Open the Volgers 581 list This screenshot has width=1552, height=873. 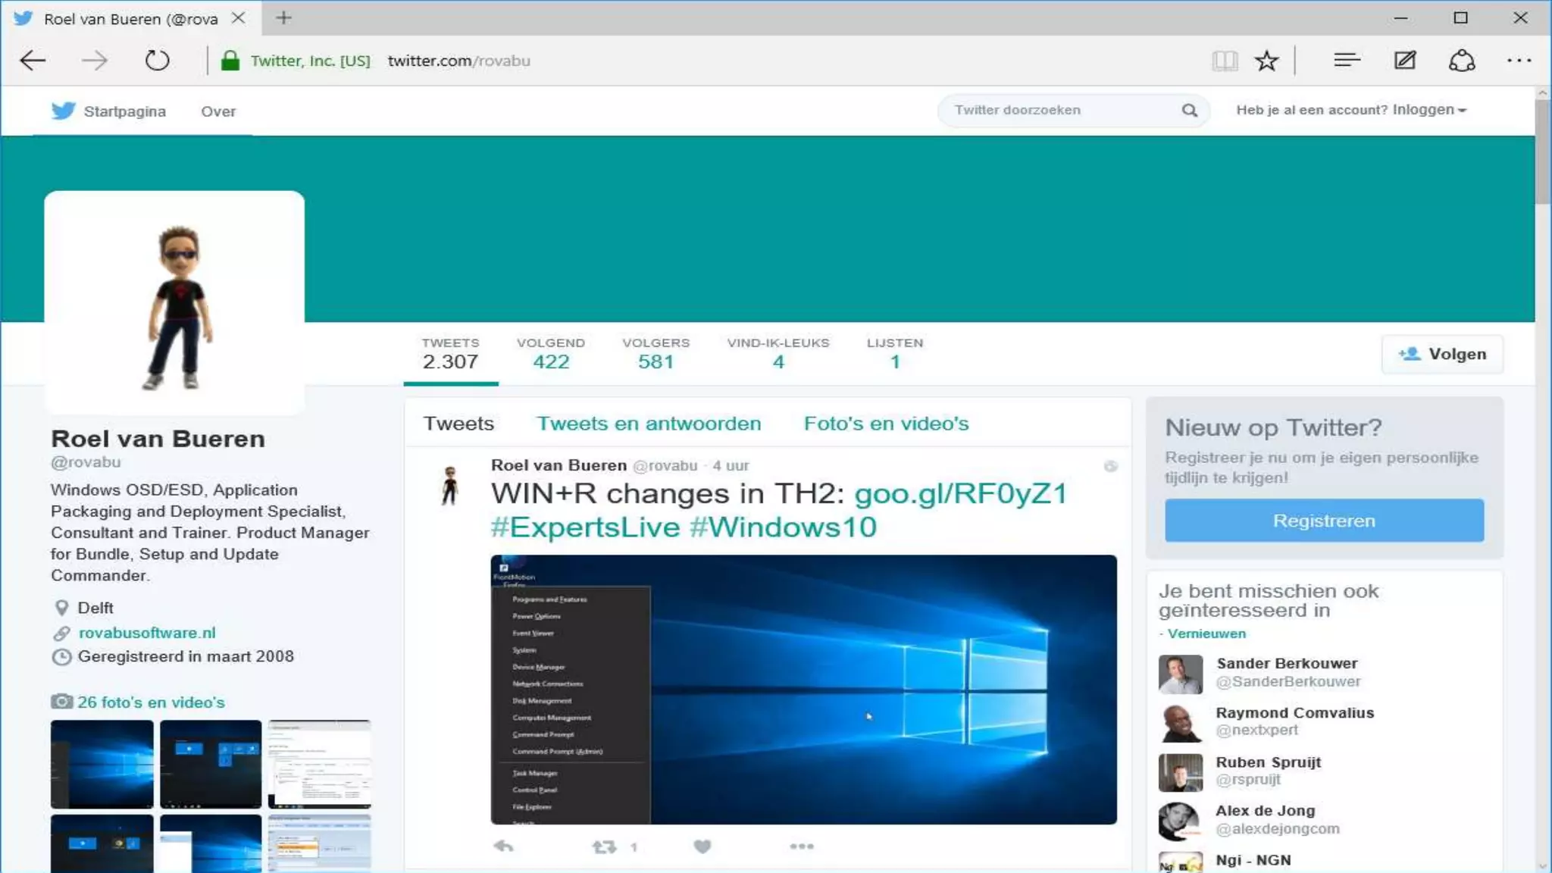coord(656,353)
